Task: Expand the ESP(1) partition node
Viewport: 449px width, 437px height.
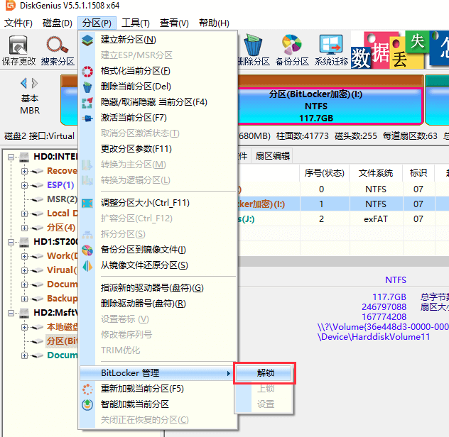Action: point(24,185)
